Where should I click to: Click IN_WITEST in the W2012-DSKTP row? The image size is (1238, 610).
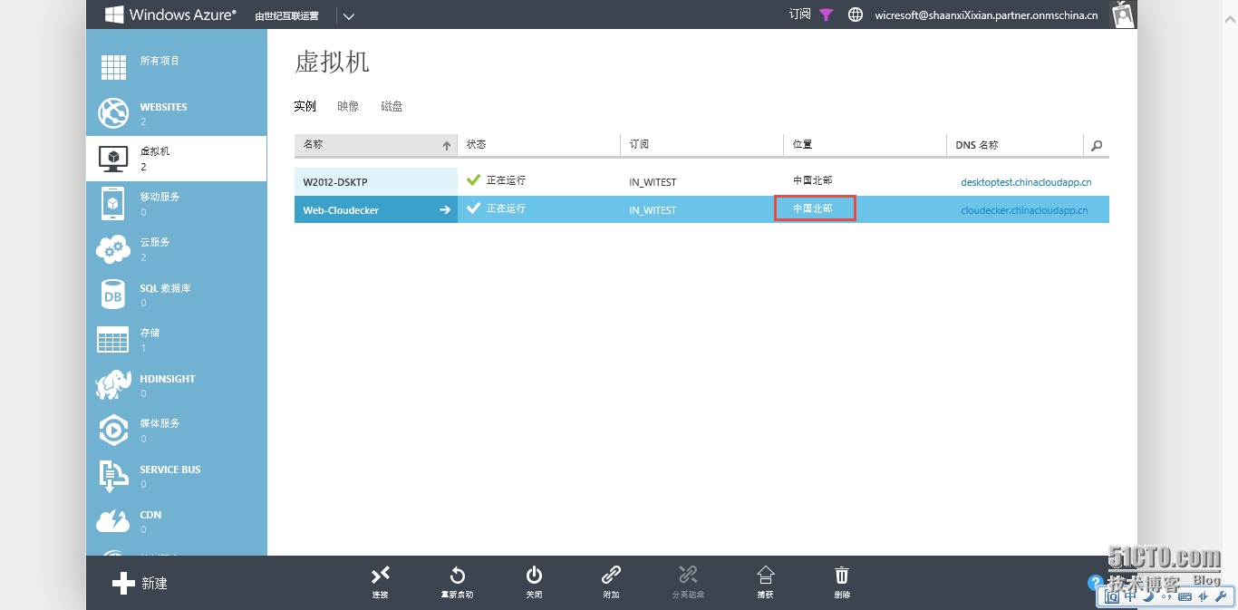coord(653,182)
